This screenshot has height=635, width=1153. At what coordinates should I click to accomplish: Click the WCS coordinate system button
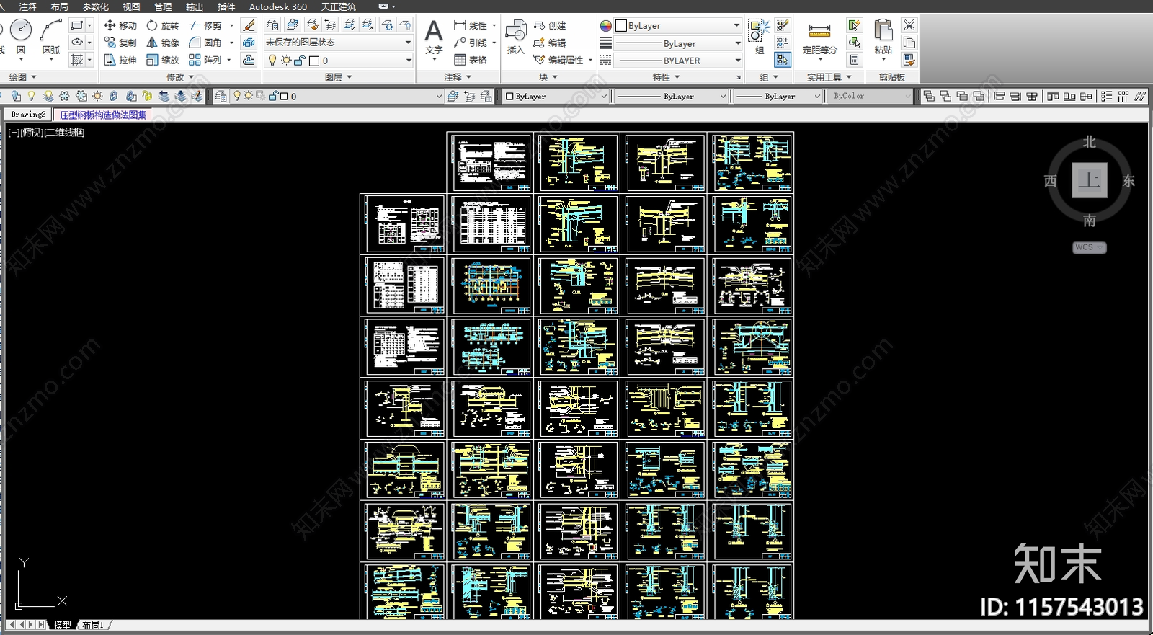pyautogui.click(x=1089, y=247)
